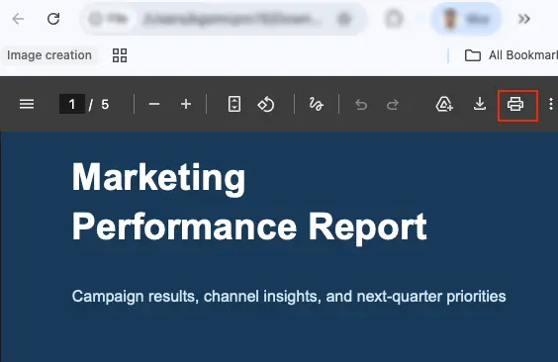The image size is (558, 362).
Task: Click the blurred address bar URL
Action: (232, 19)
